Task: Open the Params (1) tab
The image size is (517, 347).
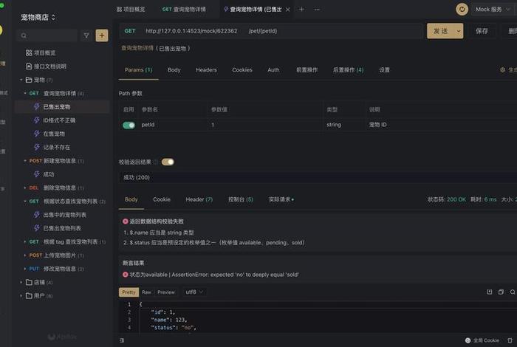Action: tap(139, 70)
